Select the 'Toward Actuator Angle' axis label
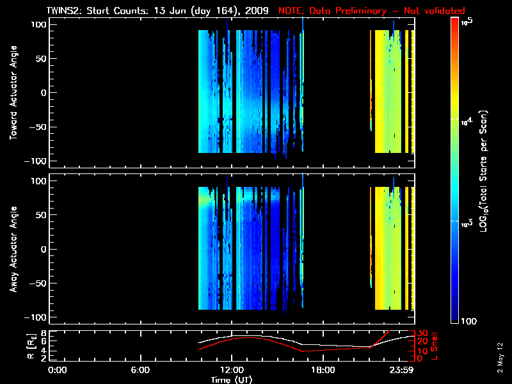 pos(12,93)
